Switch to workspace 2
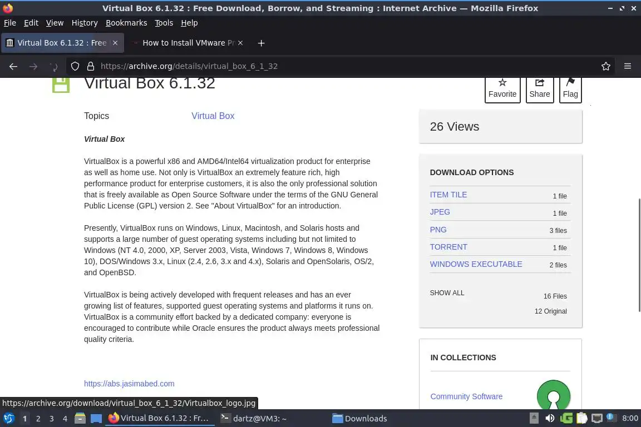Image resolution: width=641 pixels, height=427 pixels. 38,419
